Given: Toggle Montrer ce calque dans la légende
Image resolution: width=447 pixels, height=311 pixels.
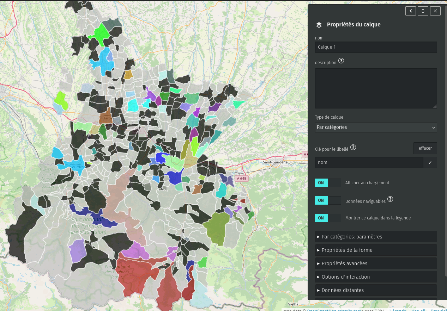Looking at the screenshot, I should pyautogui.click(x=328, y=218).
